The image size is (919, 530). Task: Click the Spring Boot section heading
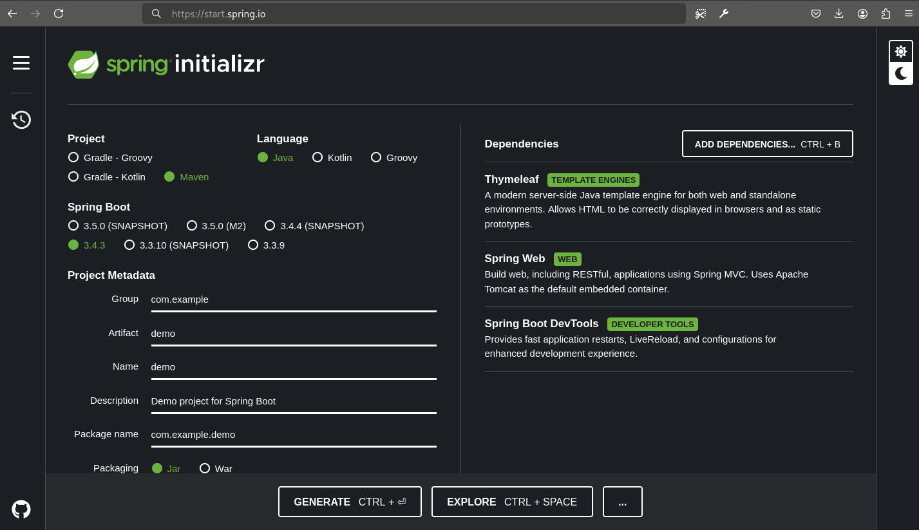[99, 207]
